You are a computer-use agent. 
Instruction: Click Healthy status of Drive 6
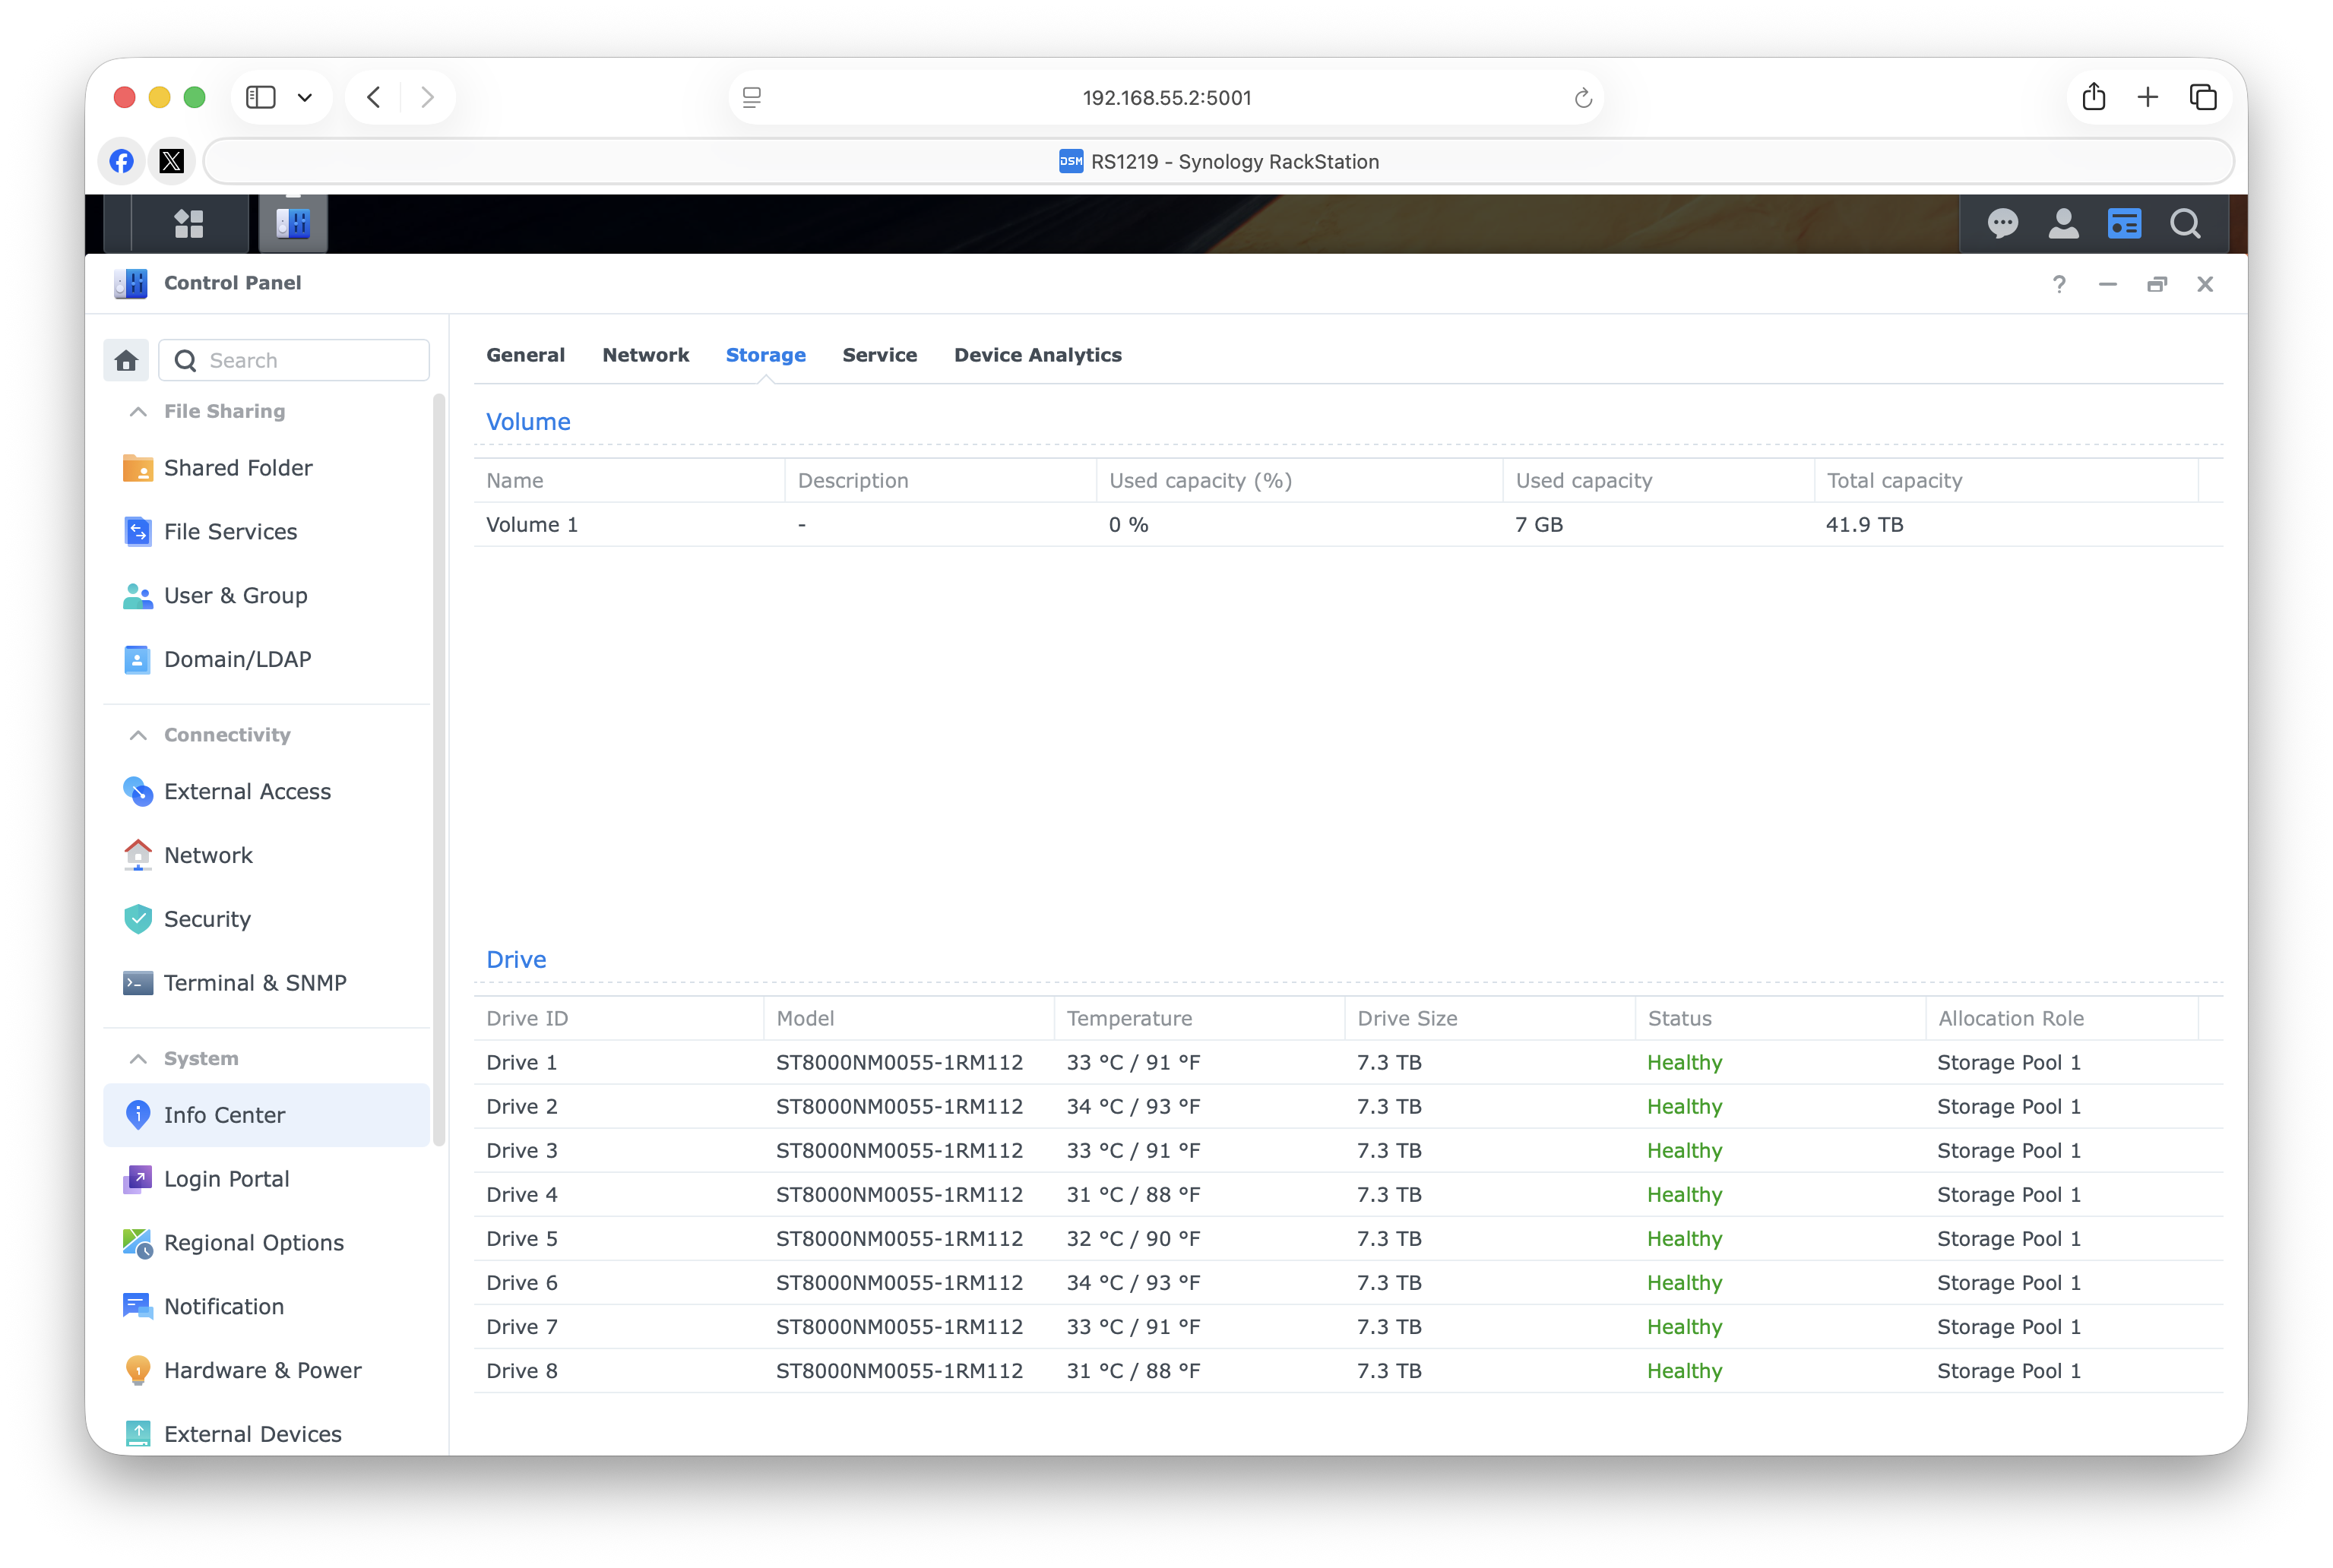click(x=1685, y=1283)
